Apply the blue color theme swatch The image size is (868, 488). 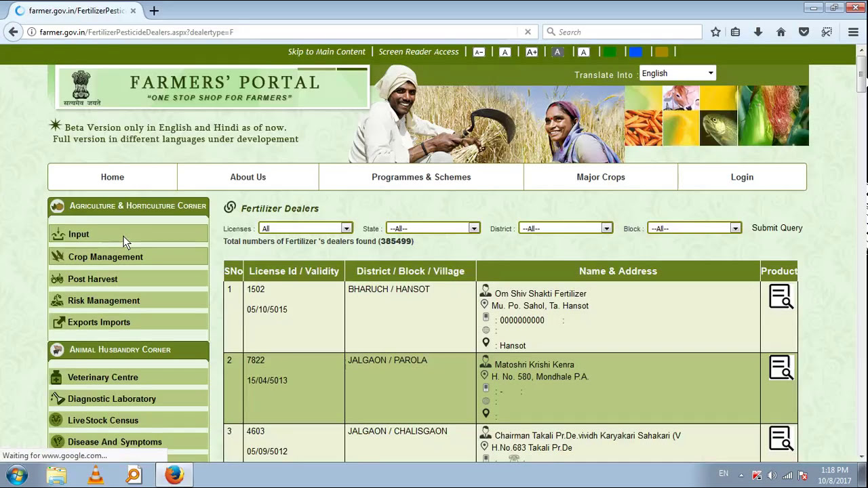pos(635,52)
